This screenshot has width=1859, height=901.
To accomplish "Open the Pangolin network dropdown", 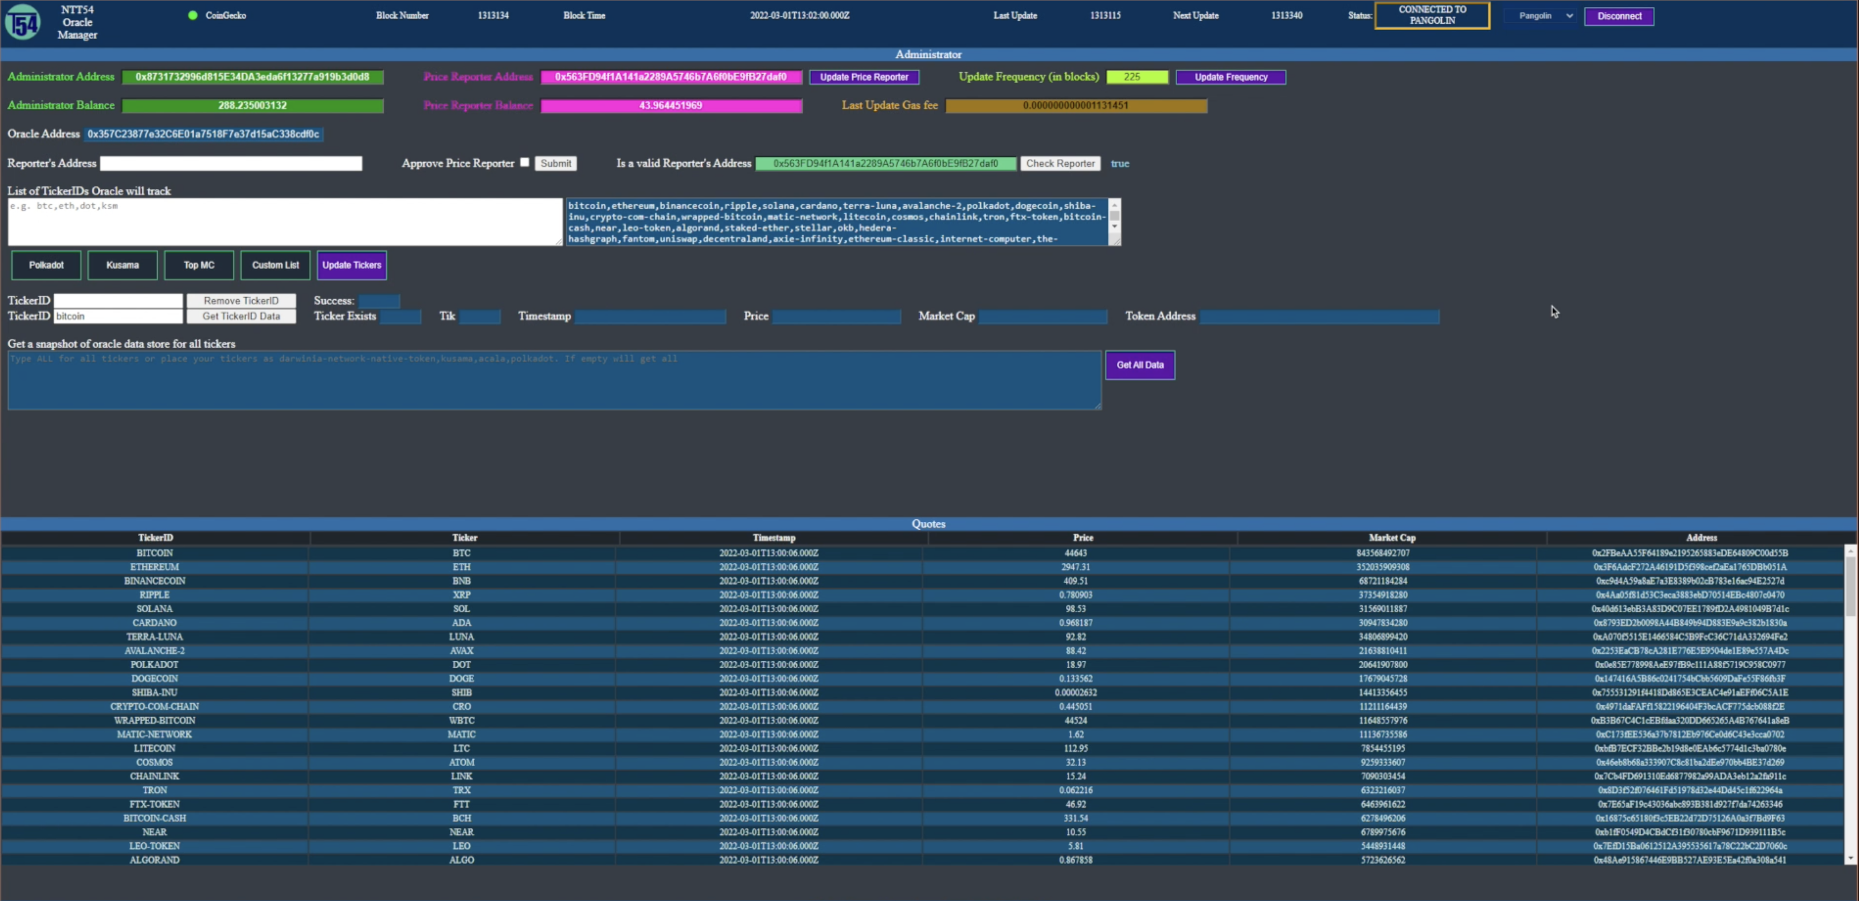I will (1541, 16).
